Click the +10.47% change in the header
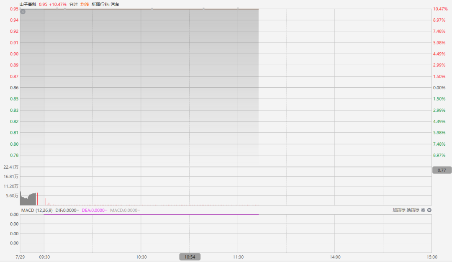This screenshot has height=262, width=452. point(58,4)
